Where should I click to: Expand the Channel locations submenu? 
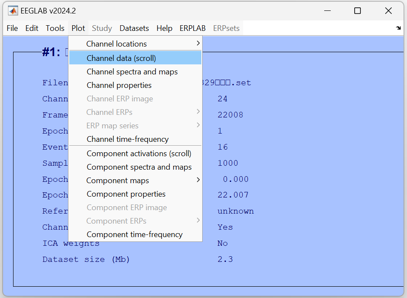pyautogui.click(x=135, y=44)
